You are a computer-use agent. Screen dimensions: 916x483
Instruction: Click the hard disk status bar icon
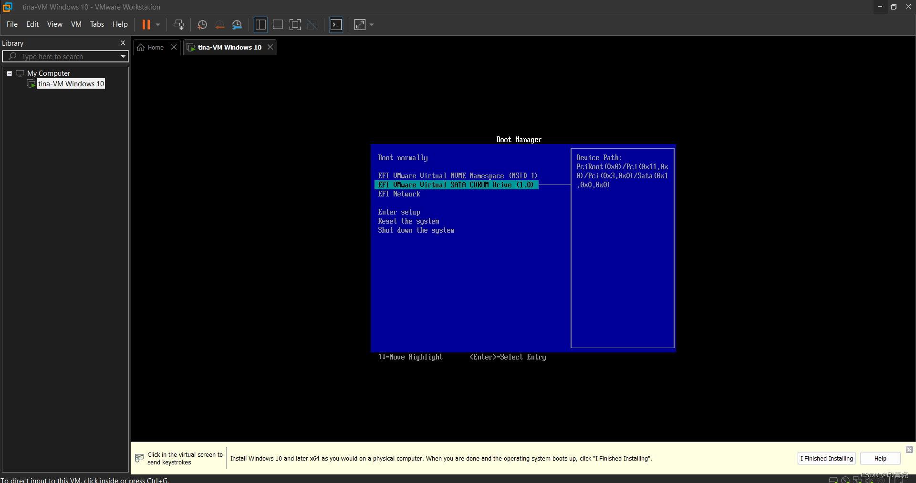[833, 480]
